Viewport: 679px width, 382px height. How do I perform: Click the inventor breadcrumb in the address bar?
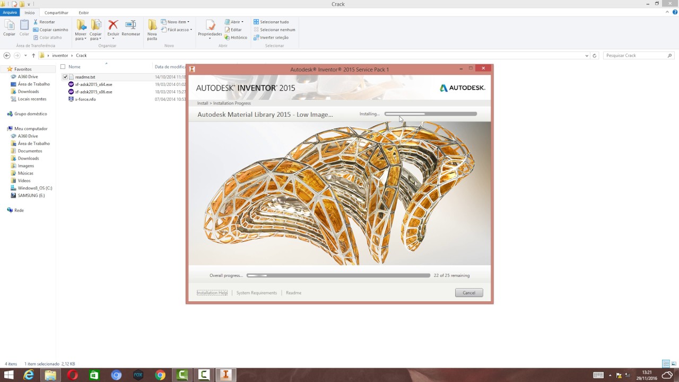(60, 55)
